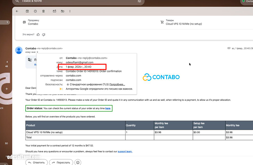The width and height of the screenshot is (253, 165).
Task: Click the store icon next to Contabo
Action: tap(24, 22)
